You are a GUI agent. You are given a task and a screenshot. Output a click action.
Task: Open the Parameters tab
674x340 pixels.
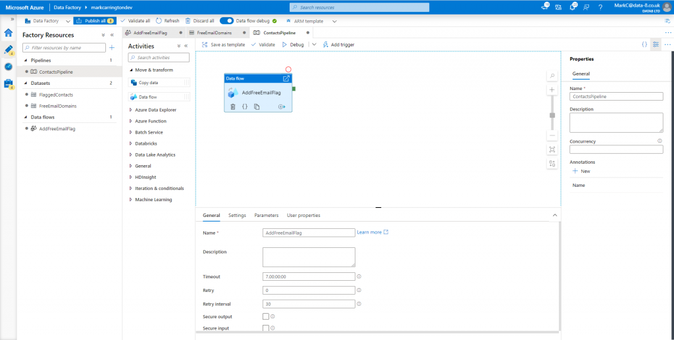point(266,215)
